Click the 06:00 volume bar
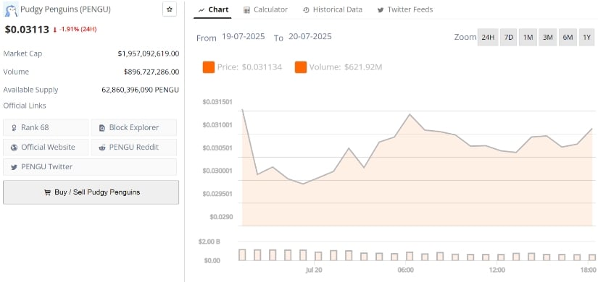This screenshot has height=282, width=598. (x=410, y=256)
